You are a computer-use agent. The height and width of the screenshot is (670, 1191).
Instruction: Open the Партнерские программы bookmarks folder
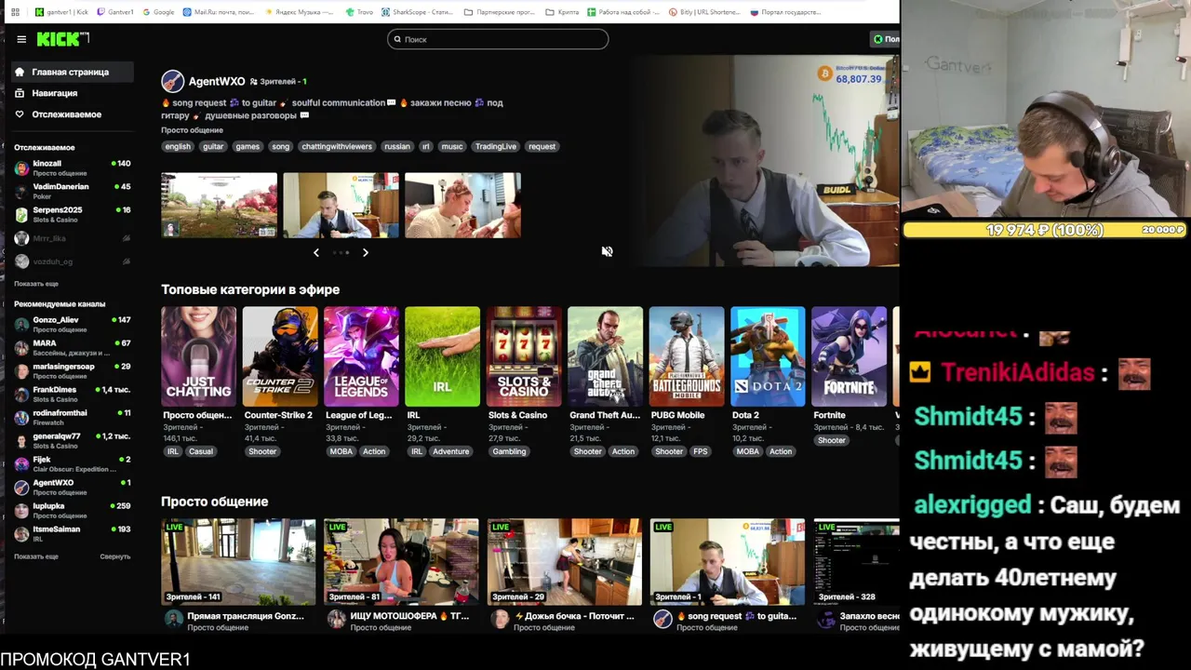point(499,12)
